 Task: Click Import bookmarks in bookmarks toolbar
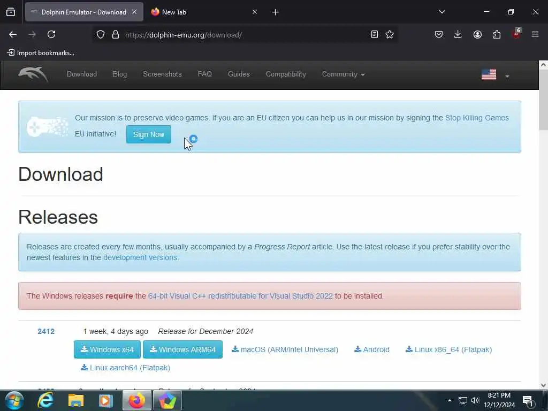(41, 53)
